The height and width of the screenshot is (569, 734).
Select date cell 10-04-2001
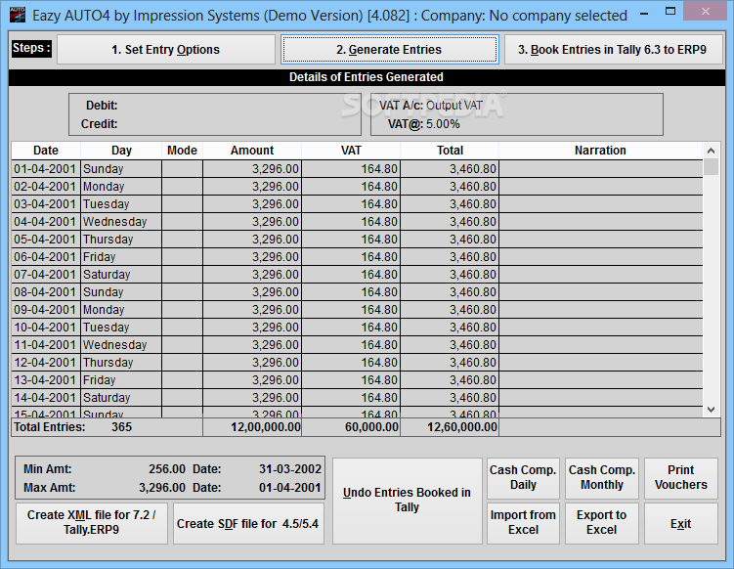coord(46,328)
